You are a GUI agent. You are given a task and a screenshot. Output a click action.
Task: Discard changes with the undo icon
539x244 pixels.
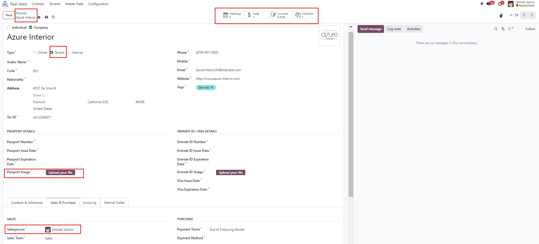click(x=53, y=17)
